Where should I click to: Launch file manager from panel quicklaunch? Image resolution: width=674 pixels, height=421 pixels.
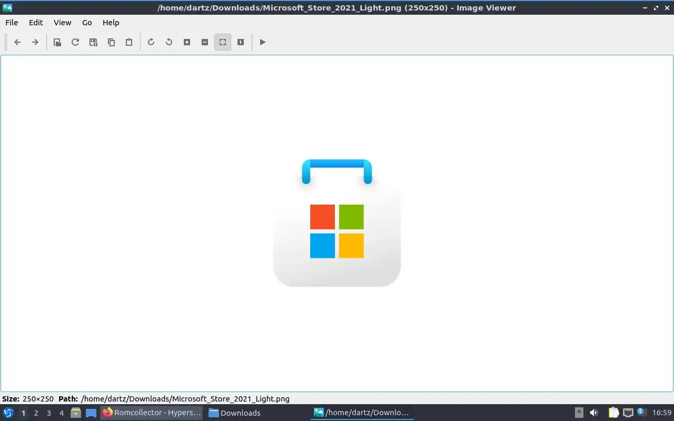(76, 413)
